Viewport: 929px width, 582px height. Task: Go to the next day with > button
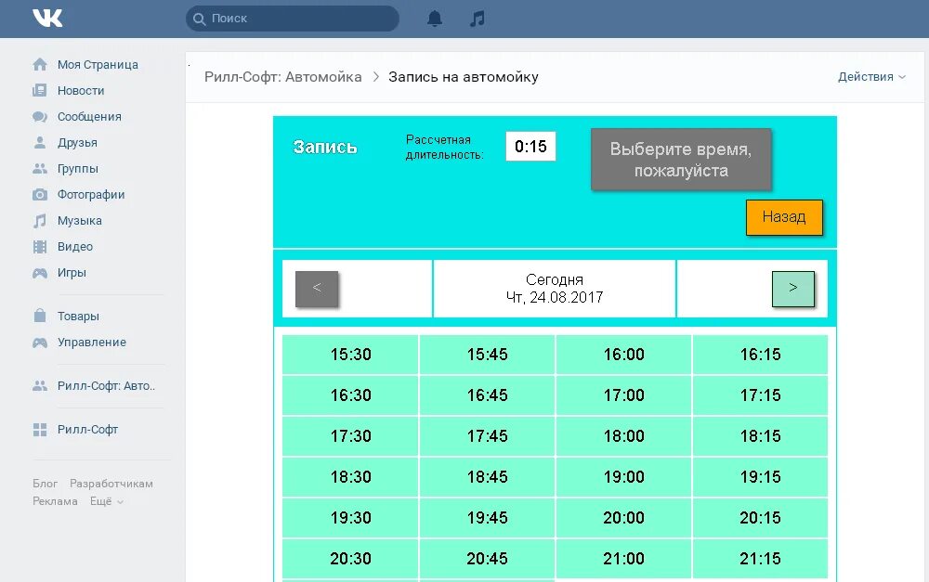pyautogui.click(x=792, y=289)
